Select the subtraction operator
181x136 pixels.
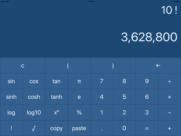[x=170, y=112]
